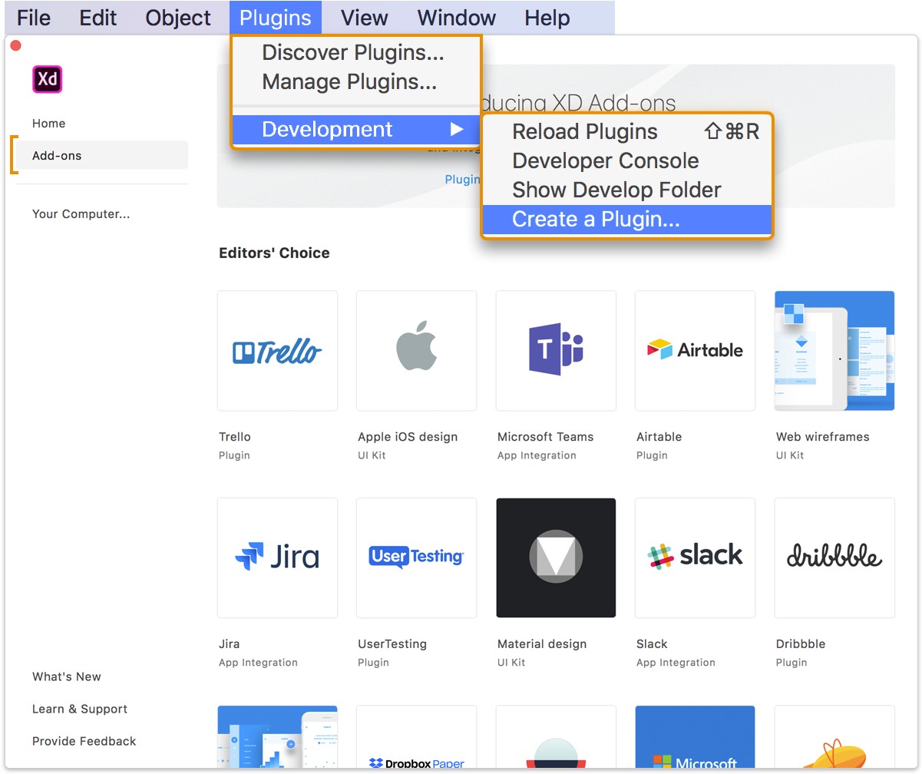Image resolution: width=922 pixels, height=774 pixels.
Task: Open Manage Plugins... menu item
Action: click(x=349, y=81)
